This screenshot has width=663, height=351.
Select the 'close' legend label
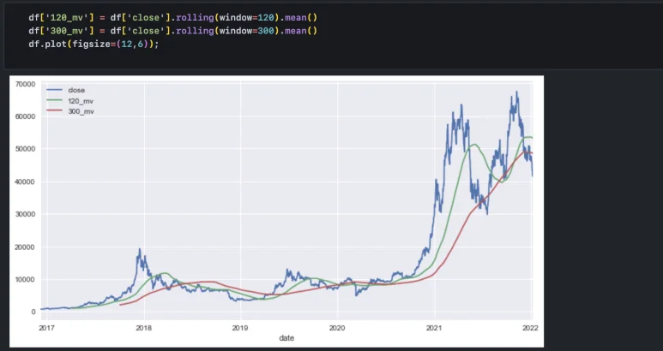[76, 90]
